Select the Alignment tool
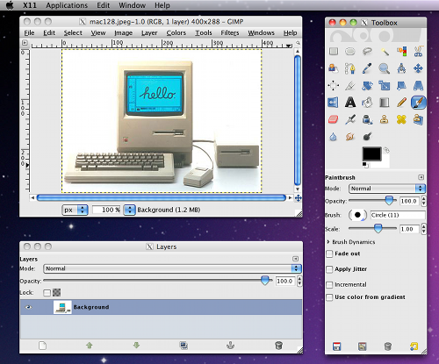This screenshot has width=439, height=364. (x=334, y=86)
